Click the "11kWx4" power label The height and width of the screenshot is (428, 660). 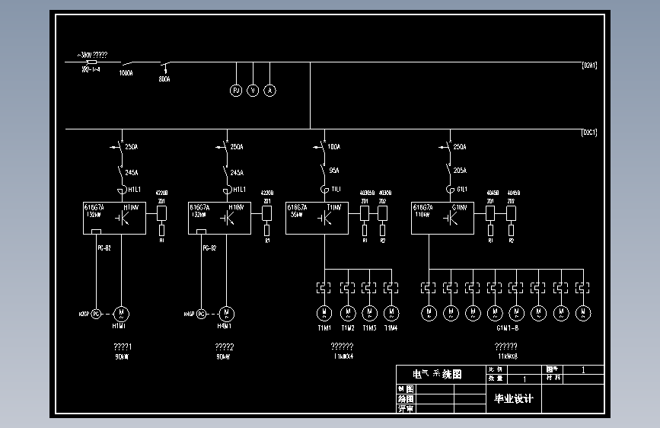point(343,356)
